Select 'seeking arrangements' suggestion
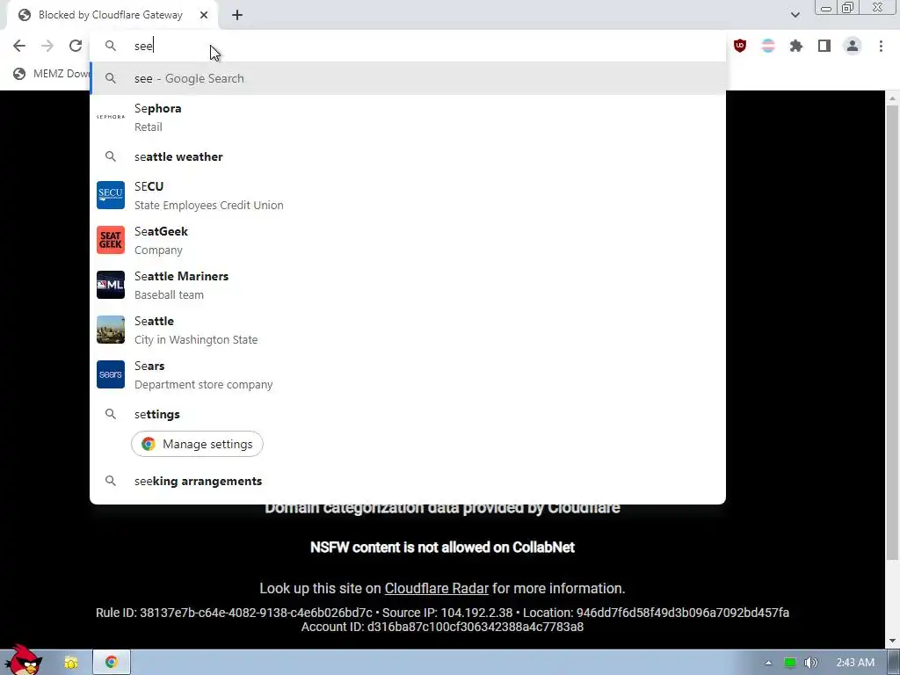Image resolution: width=900 pixels, height=675 pixels. point(408,481)
